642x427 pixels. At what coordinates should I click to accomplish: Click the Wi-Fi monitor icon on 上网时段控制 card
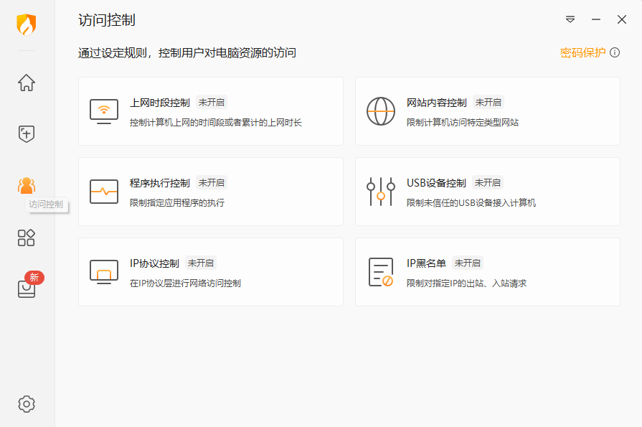coord(104,111)
